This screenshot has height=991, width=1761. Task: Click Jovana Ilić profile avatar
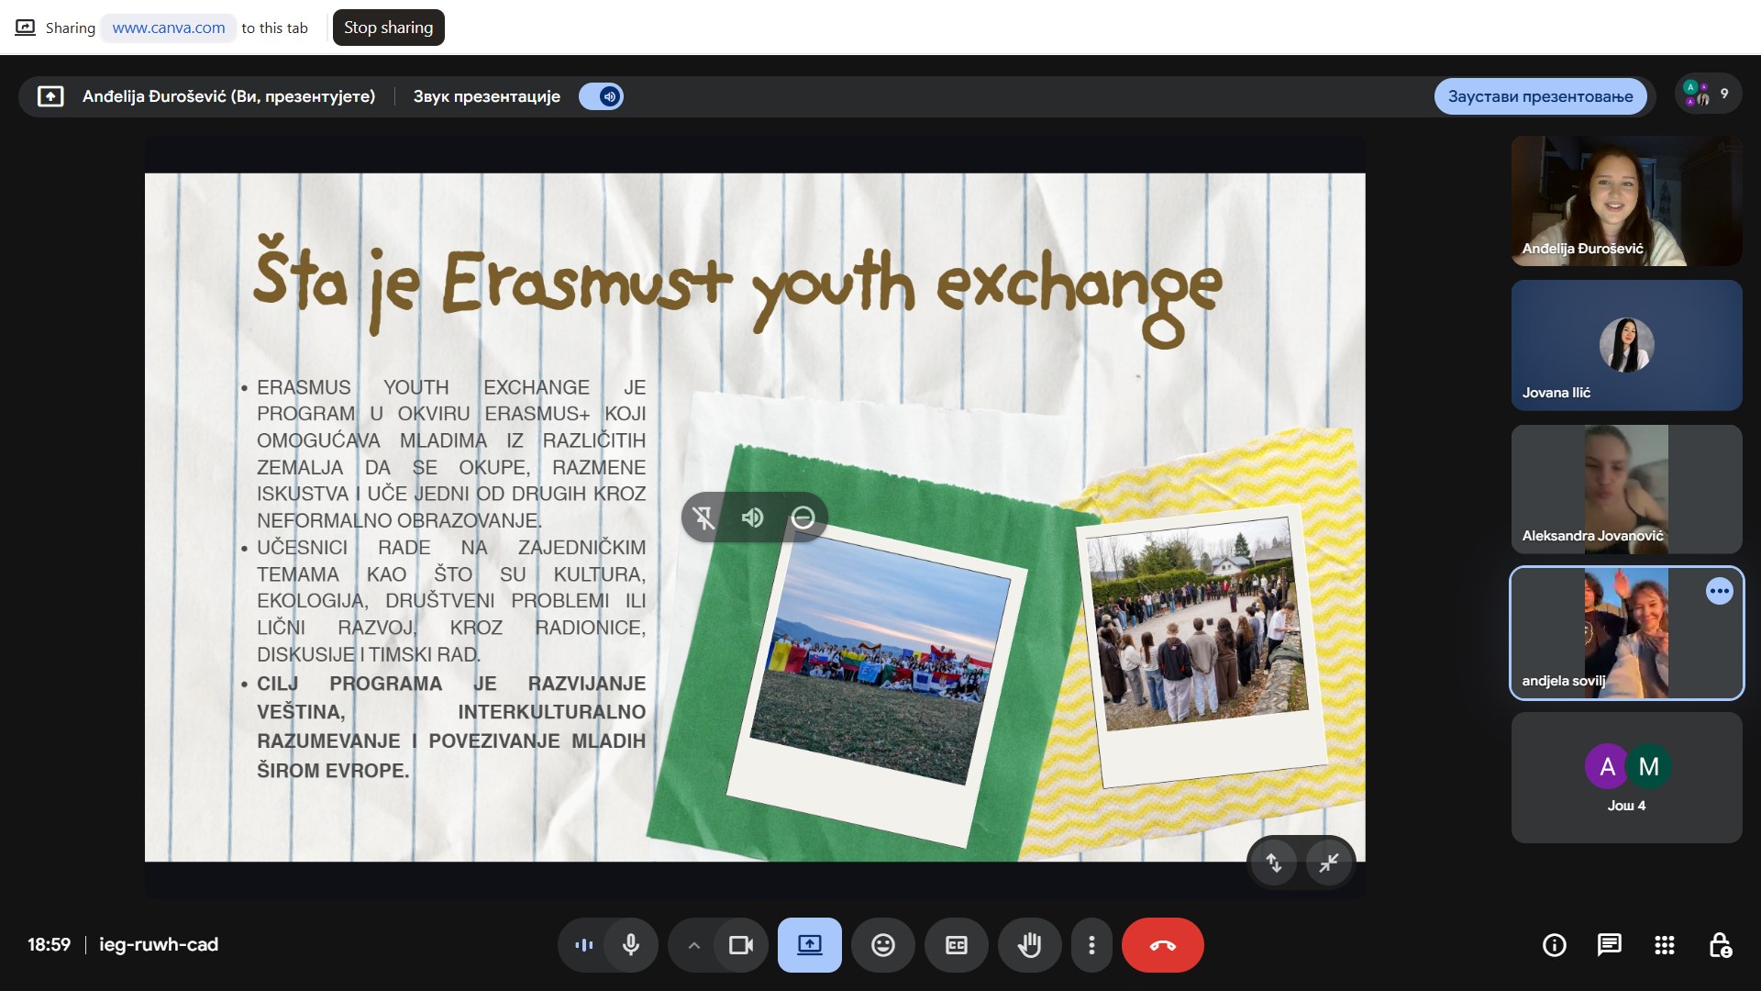click(1626, 345)
